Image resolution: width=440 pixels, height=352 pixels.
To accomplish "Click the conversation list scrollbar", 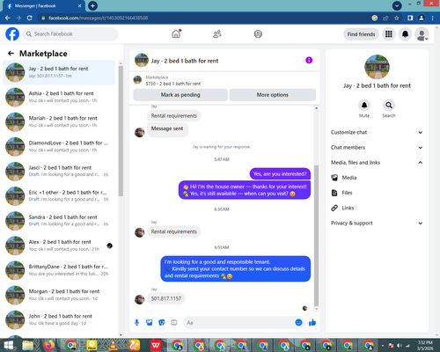I will point(121,131).
